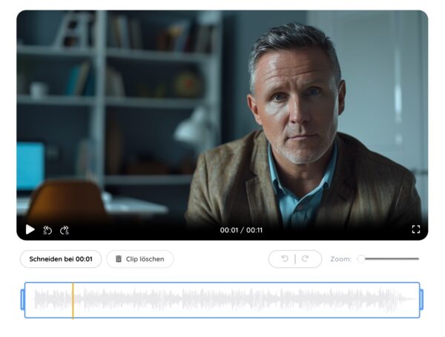Select the right trim handle of the clip
445x337 pixels.
click(421, 300)
